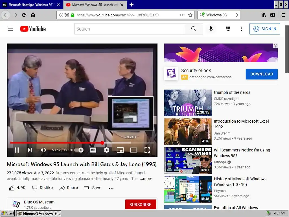Open Will Scammers Notice I'm Using Windows 95 thumbnail
This screenshot has width=289, height=217.
click(188, 160)
